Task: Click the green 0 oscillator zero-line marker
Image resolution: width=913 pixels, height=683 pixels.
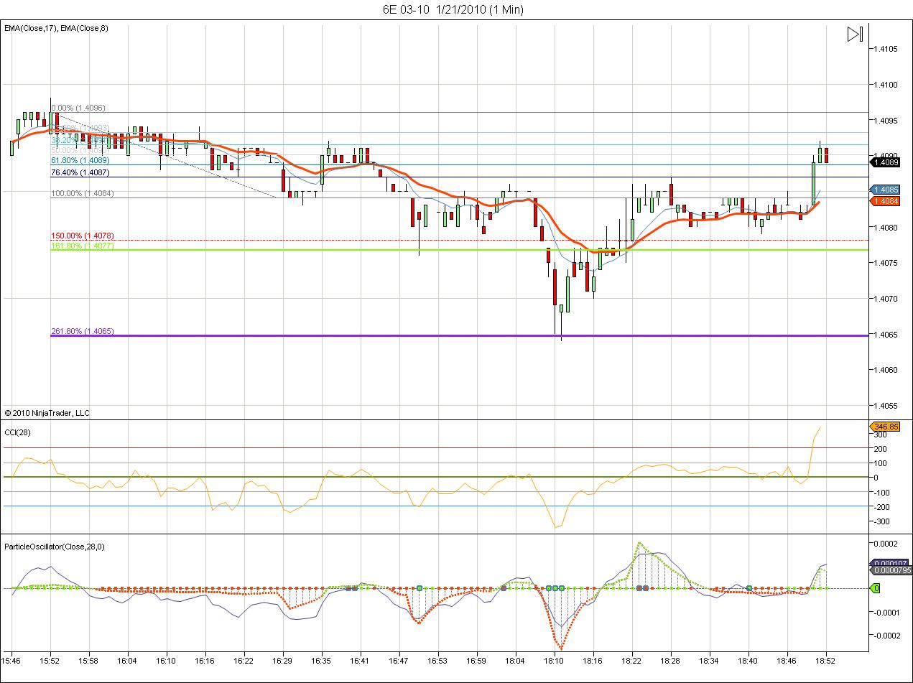Action: (x=875, y=588)
